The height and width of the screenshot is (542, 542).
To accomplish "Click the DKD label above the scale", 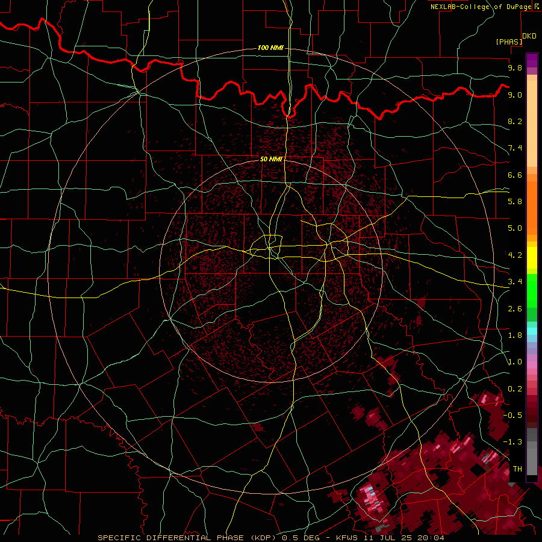I will pyautogui.click(x=529, y=36).
